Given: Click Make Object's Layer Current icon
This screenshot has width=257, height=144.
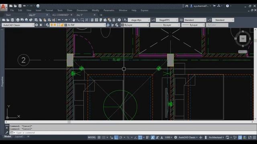Looking at the screenshot, I should [x=108, y=25].
